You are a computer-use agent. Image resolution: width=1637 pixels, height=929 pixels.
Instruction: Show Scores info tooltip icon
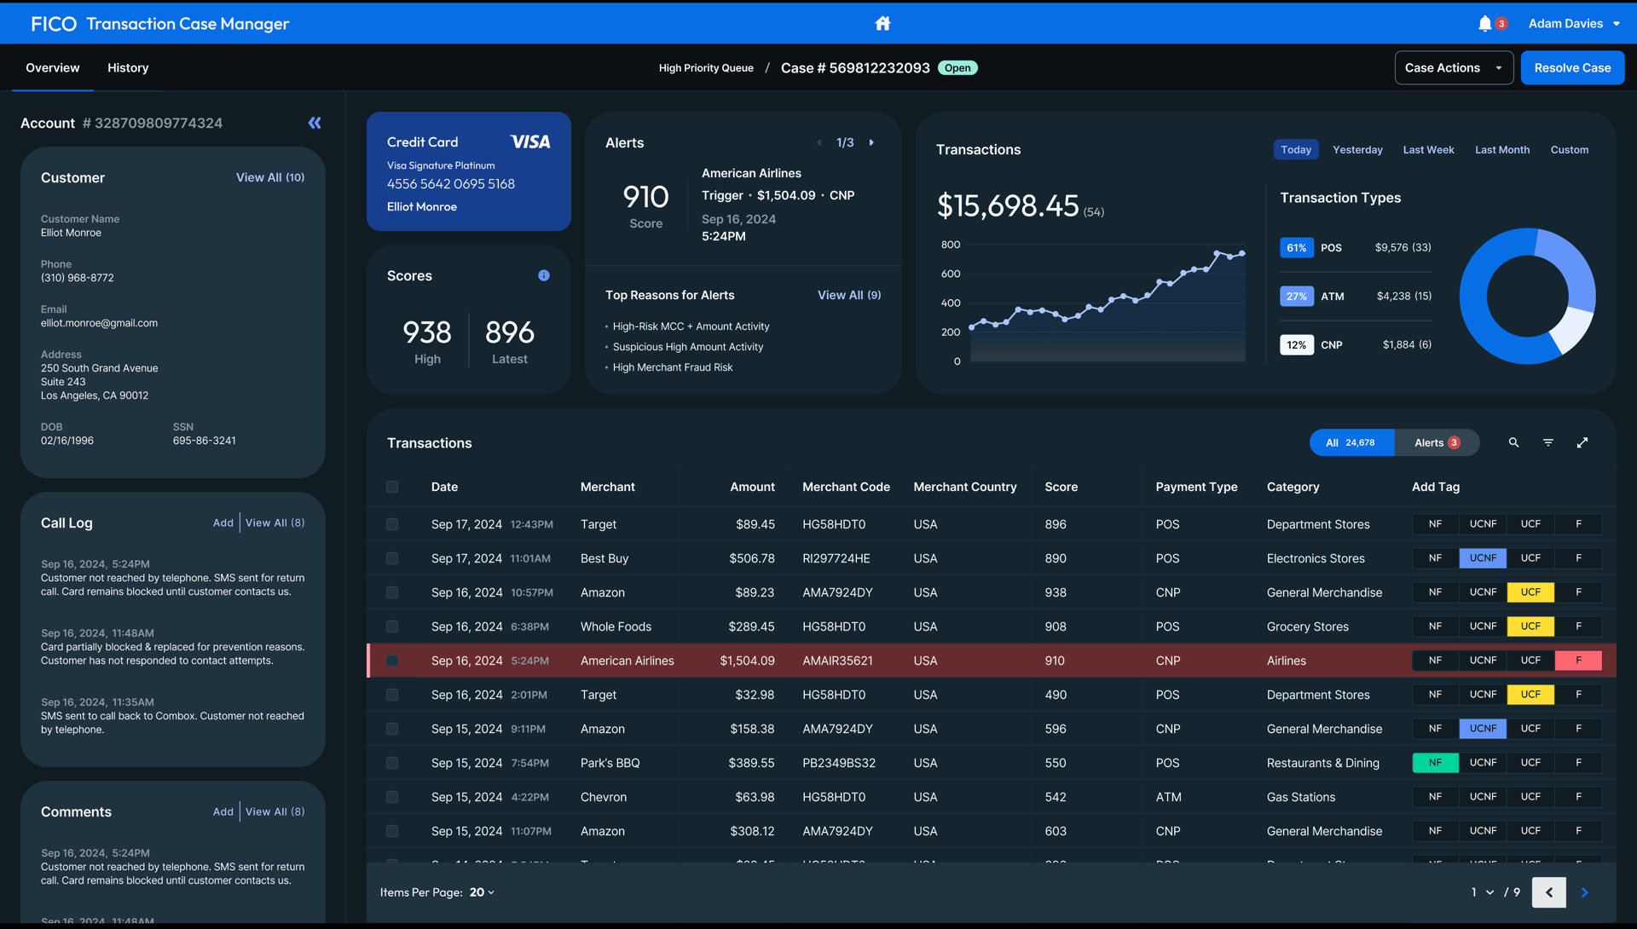coord(544,275)
